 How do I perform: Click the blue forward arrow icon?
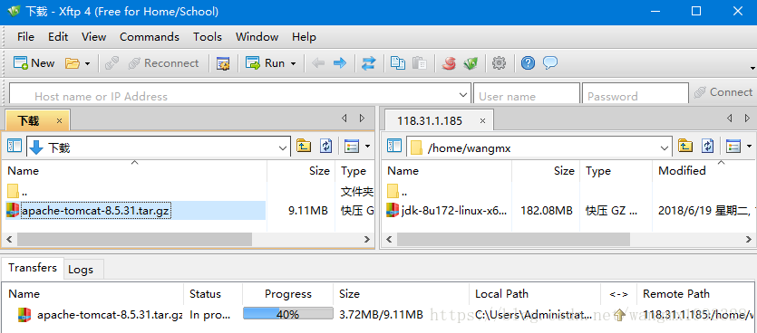[x=340, y=63]
